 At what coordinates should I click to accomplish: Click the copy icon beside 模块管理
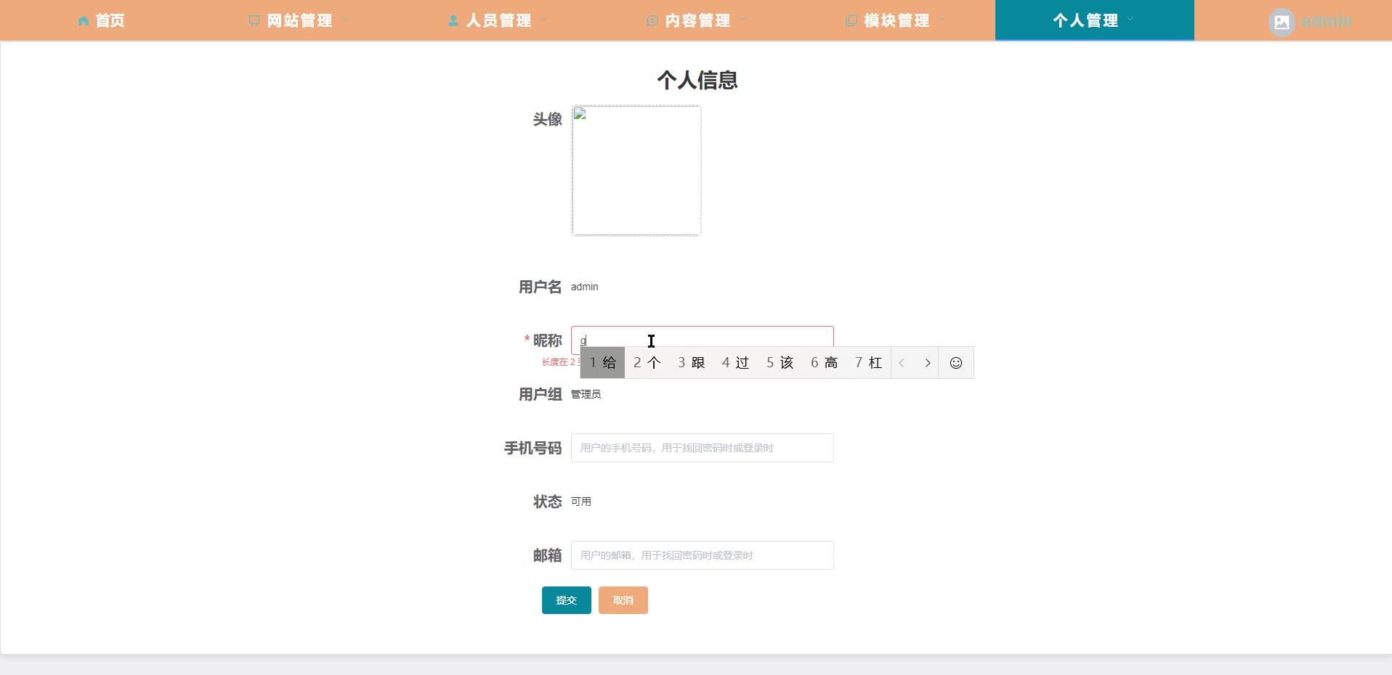[x=851, y=21]
